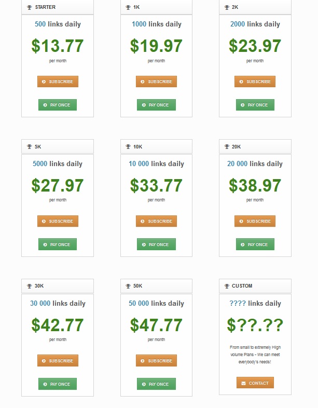Click the trophy icon on 5K header
Screen dimensions: 318x408
[x=30, y=147]
